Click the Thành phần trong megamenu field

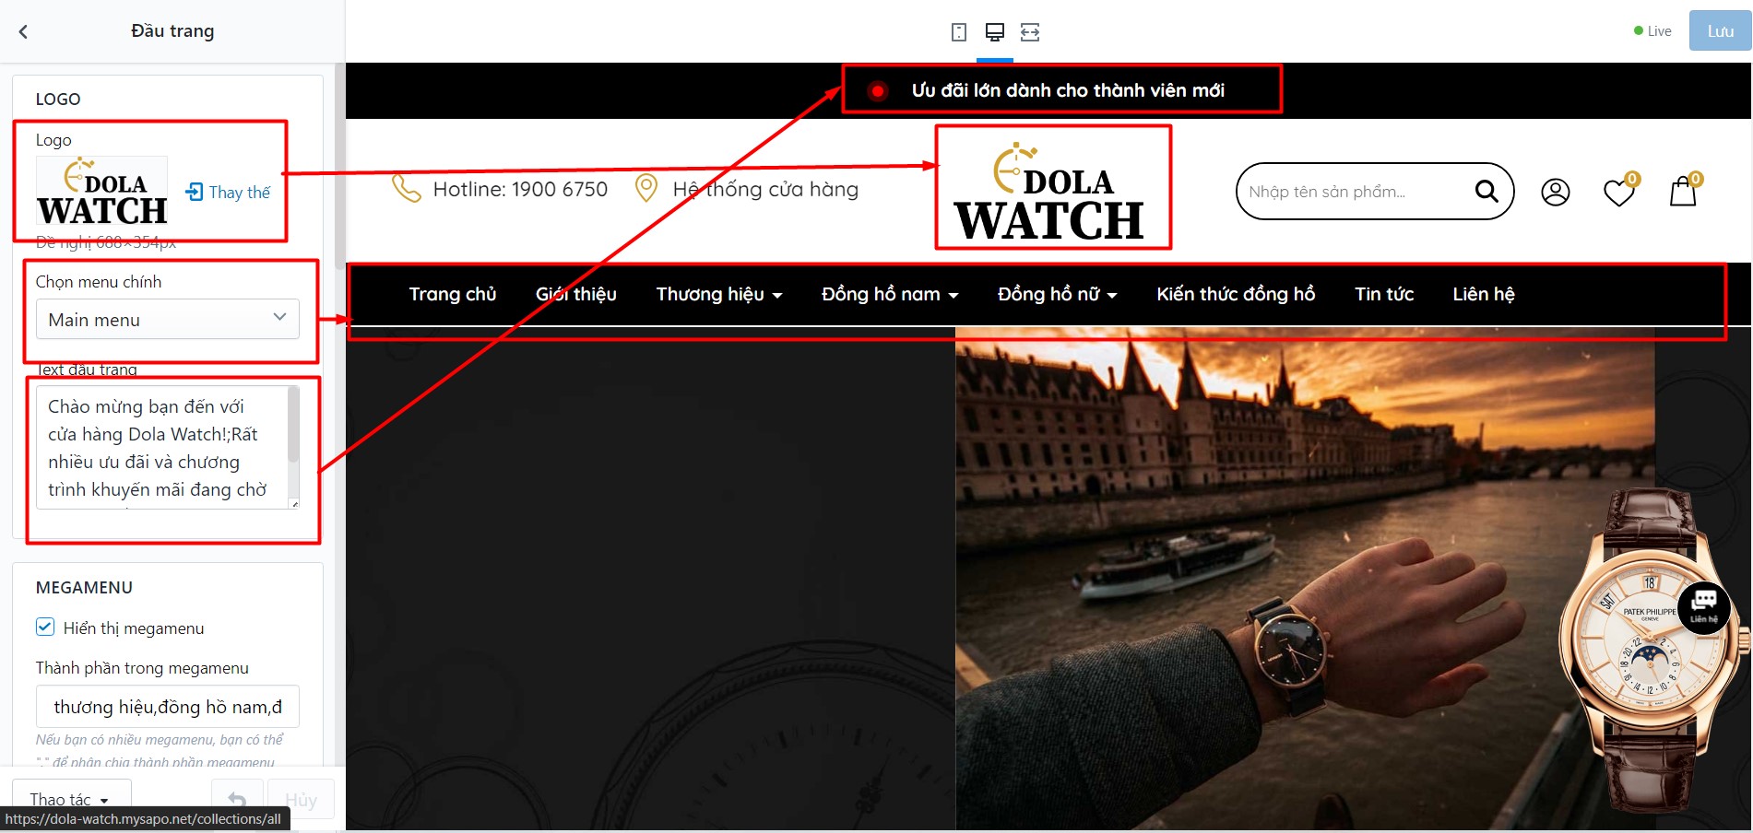point(168,707)
